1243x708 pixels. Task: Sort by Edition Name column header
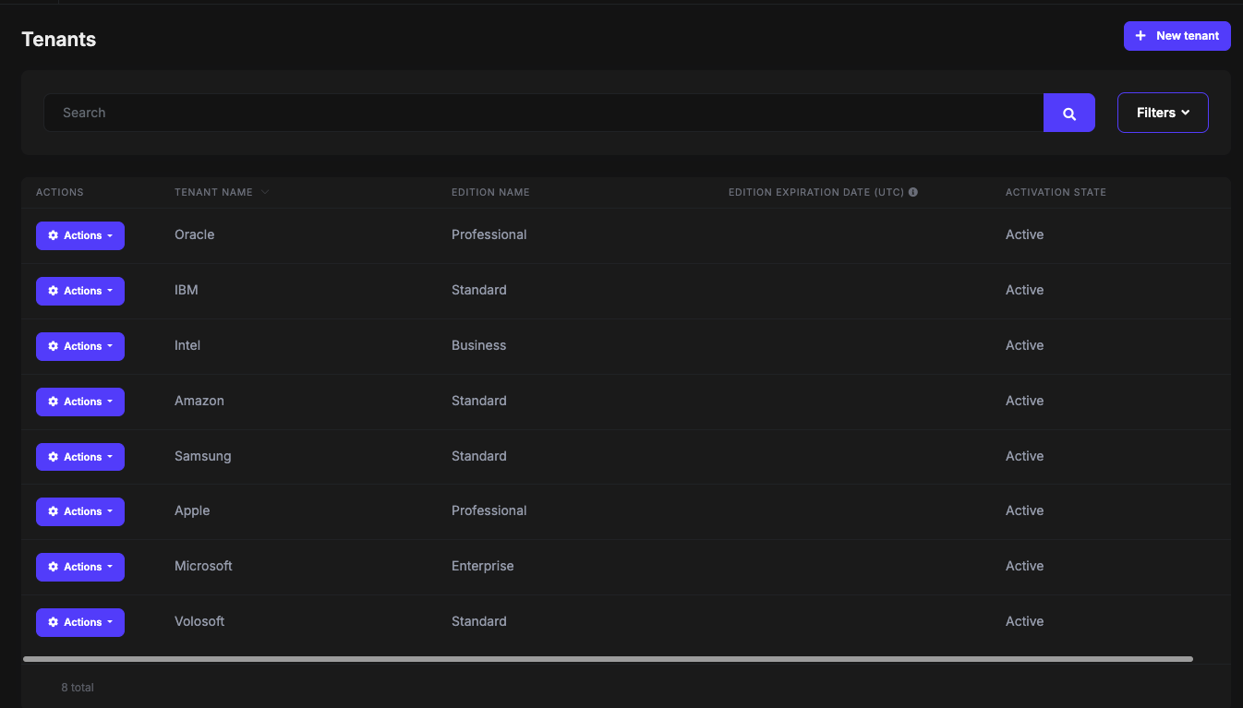click(x=490, y=192)
